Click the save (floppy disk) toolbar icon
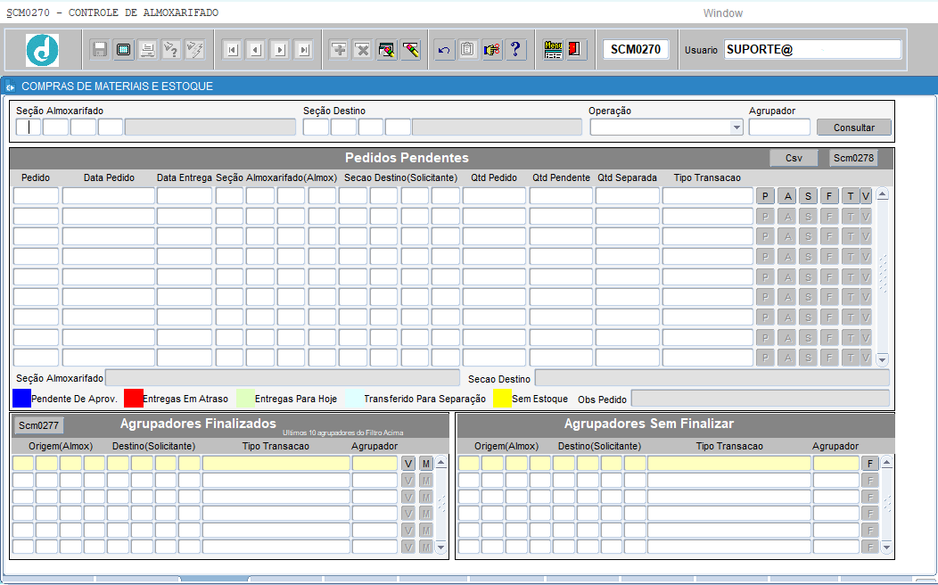The image size is (938, 585). [x=100, y=50]
